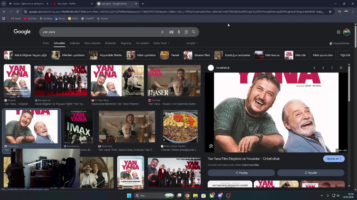Open the on-screen keyboard input tool
The width and height of the screenshot is (357, 200).
pyautogui.click(x=172, y=32)
